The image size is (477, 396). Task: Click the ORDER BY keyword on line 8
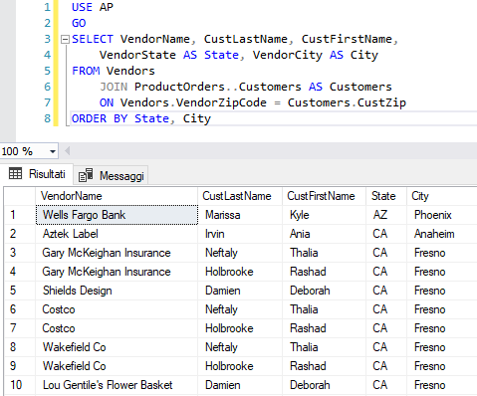click(x=100, y=118)
